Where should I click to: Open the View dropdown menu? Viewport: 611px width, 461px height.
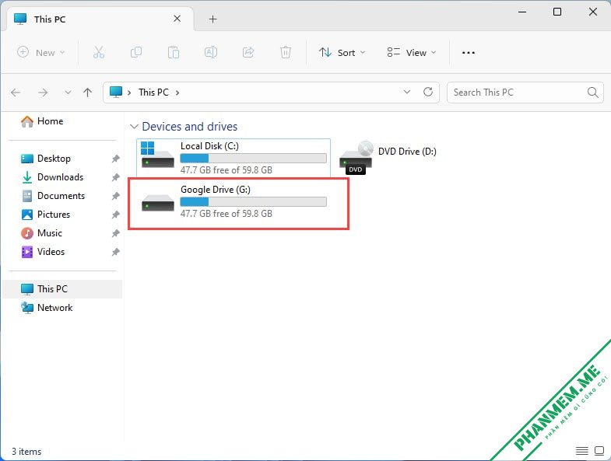(412, 52)
